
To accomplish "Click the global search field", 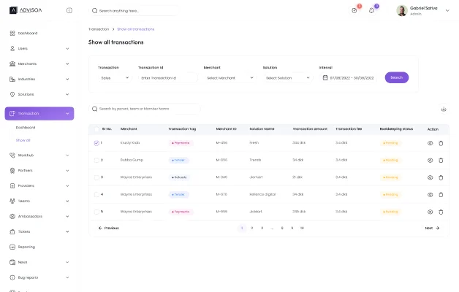I will pyautogui.click(x=134, y=11).
